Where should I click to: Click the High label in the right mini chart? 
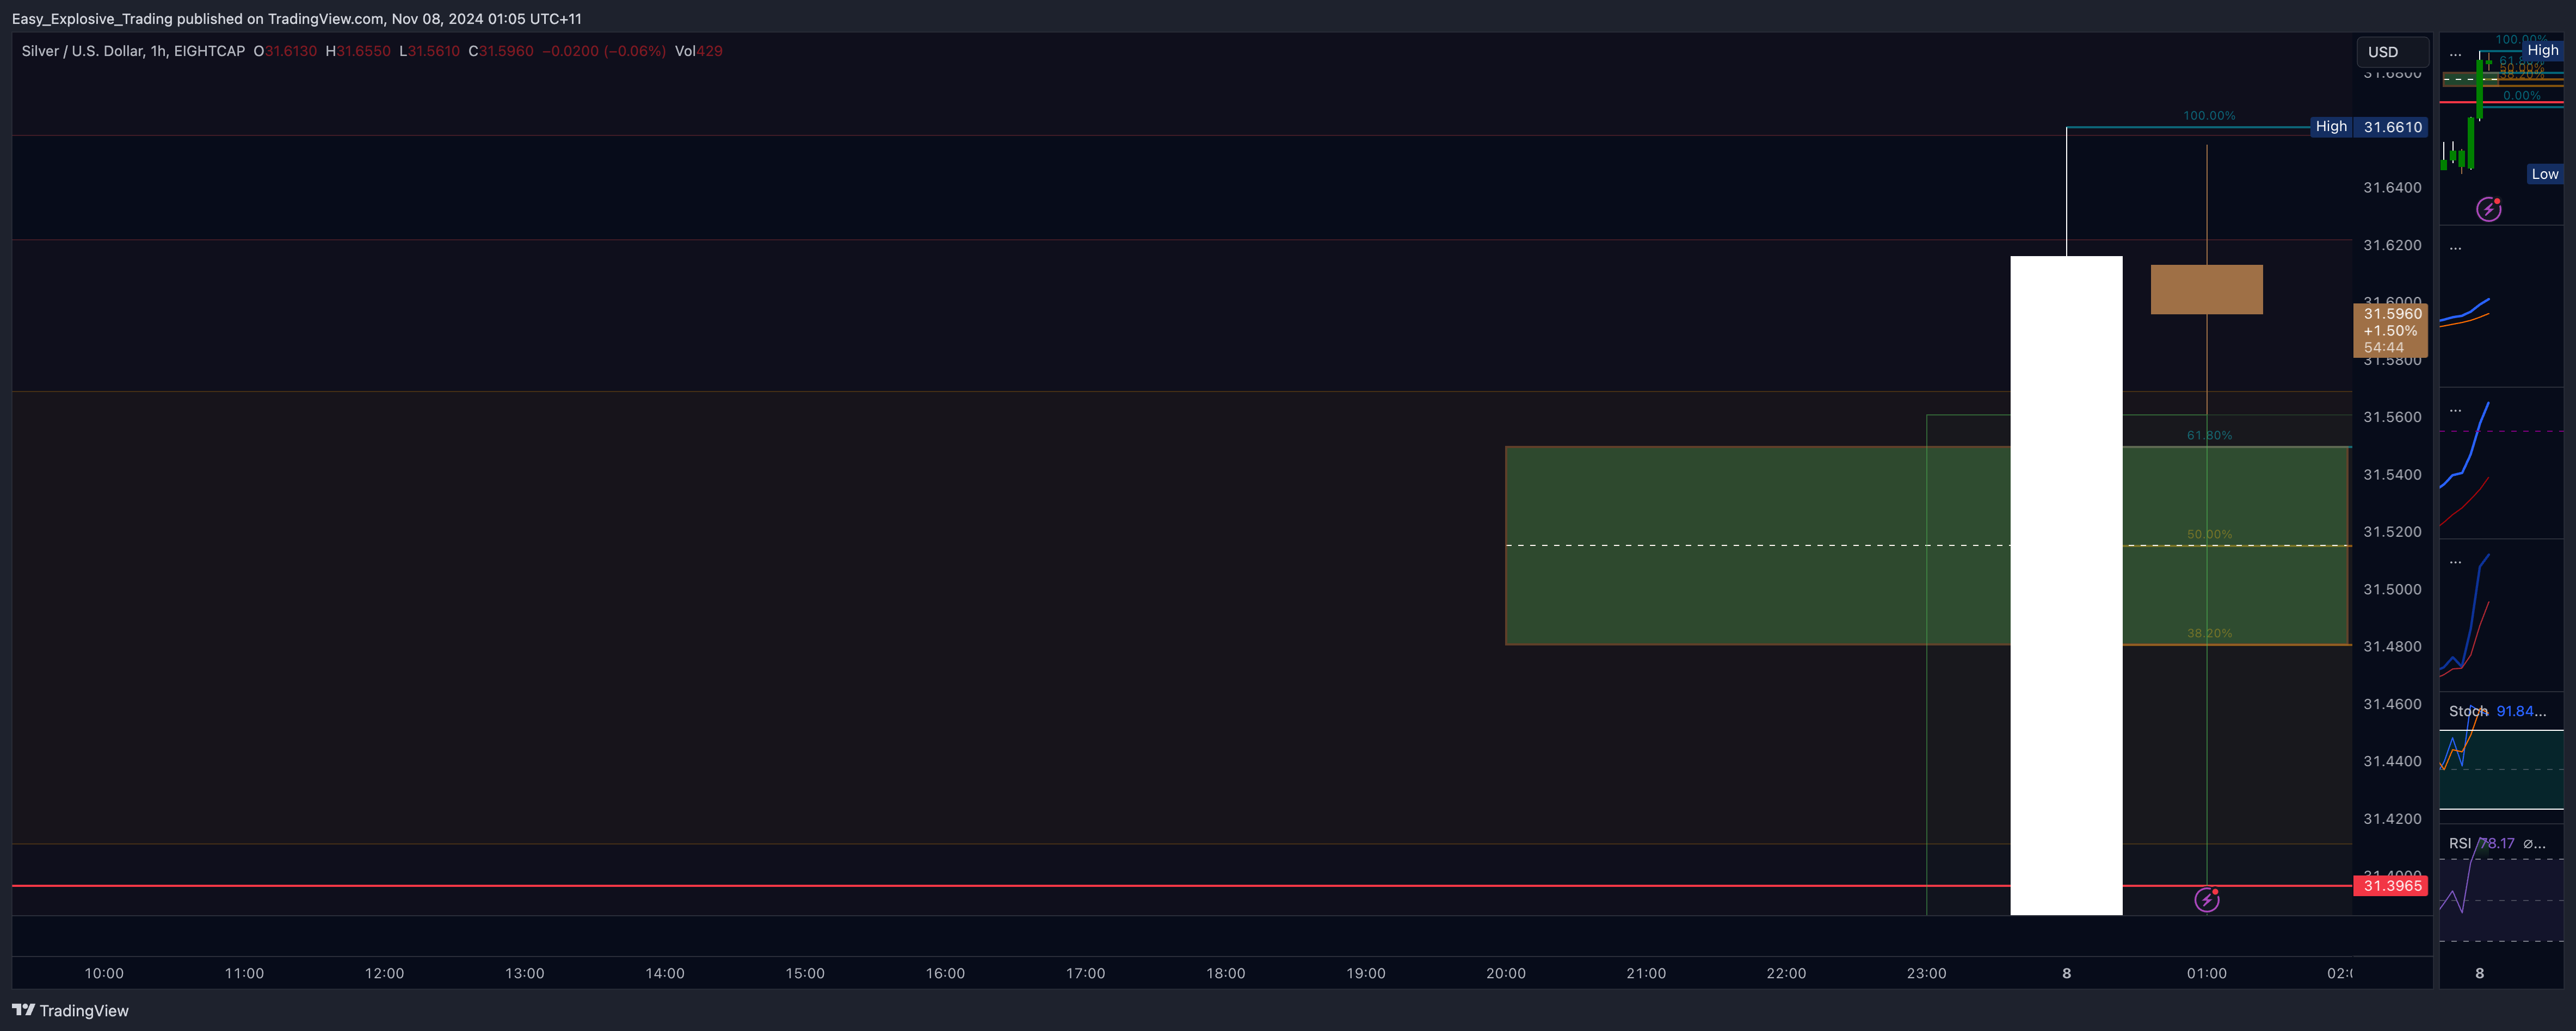(2542, 50)
